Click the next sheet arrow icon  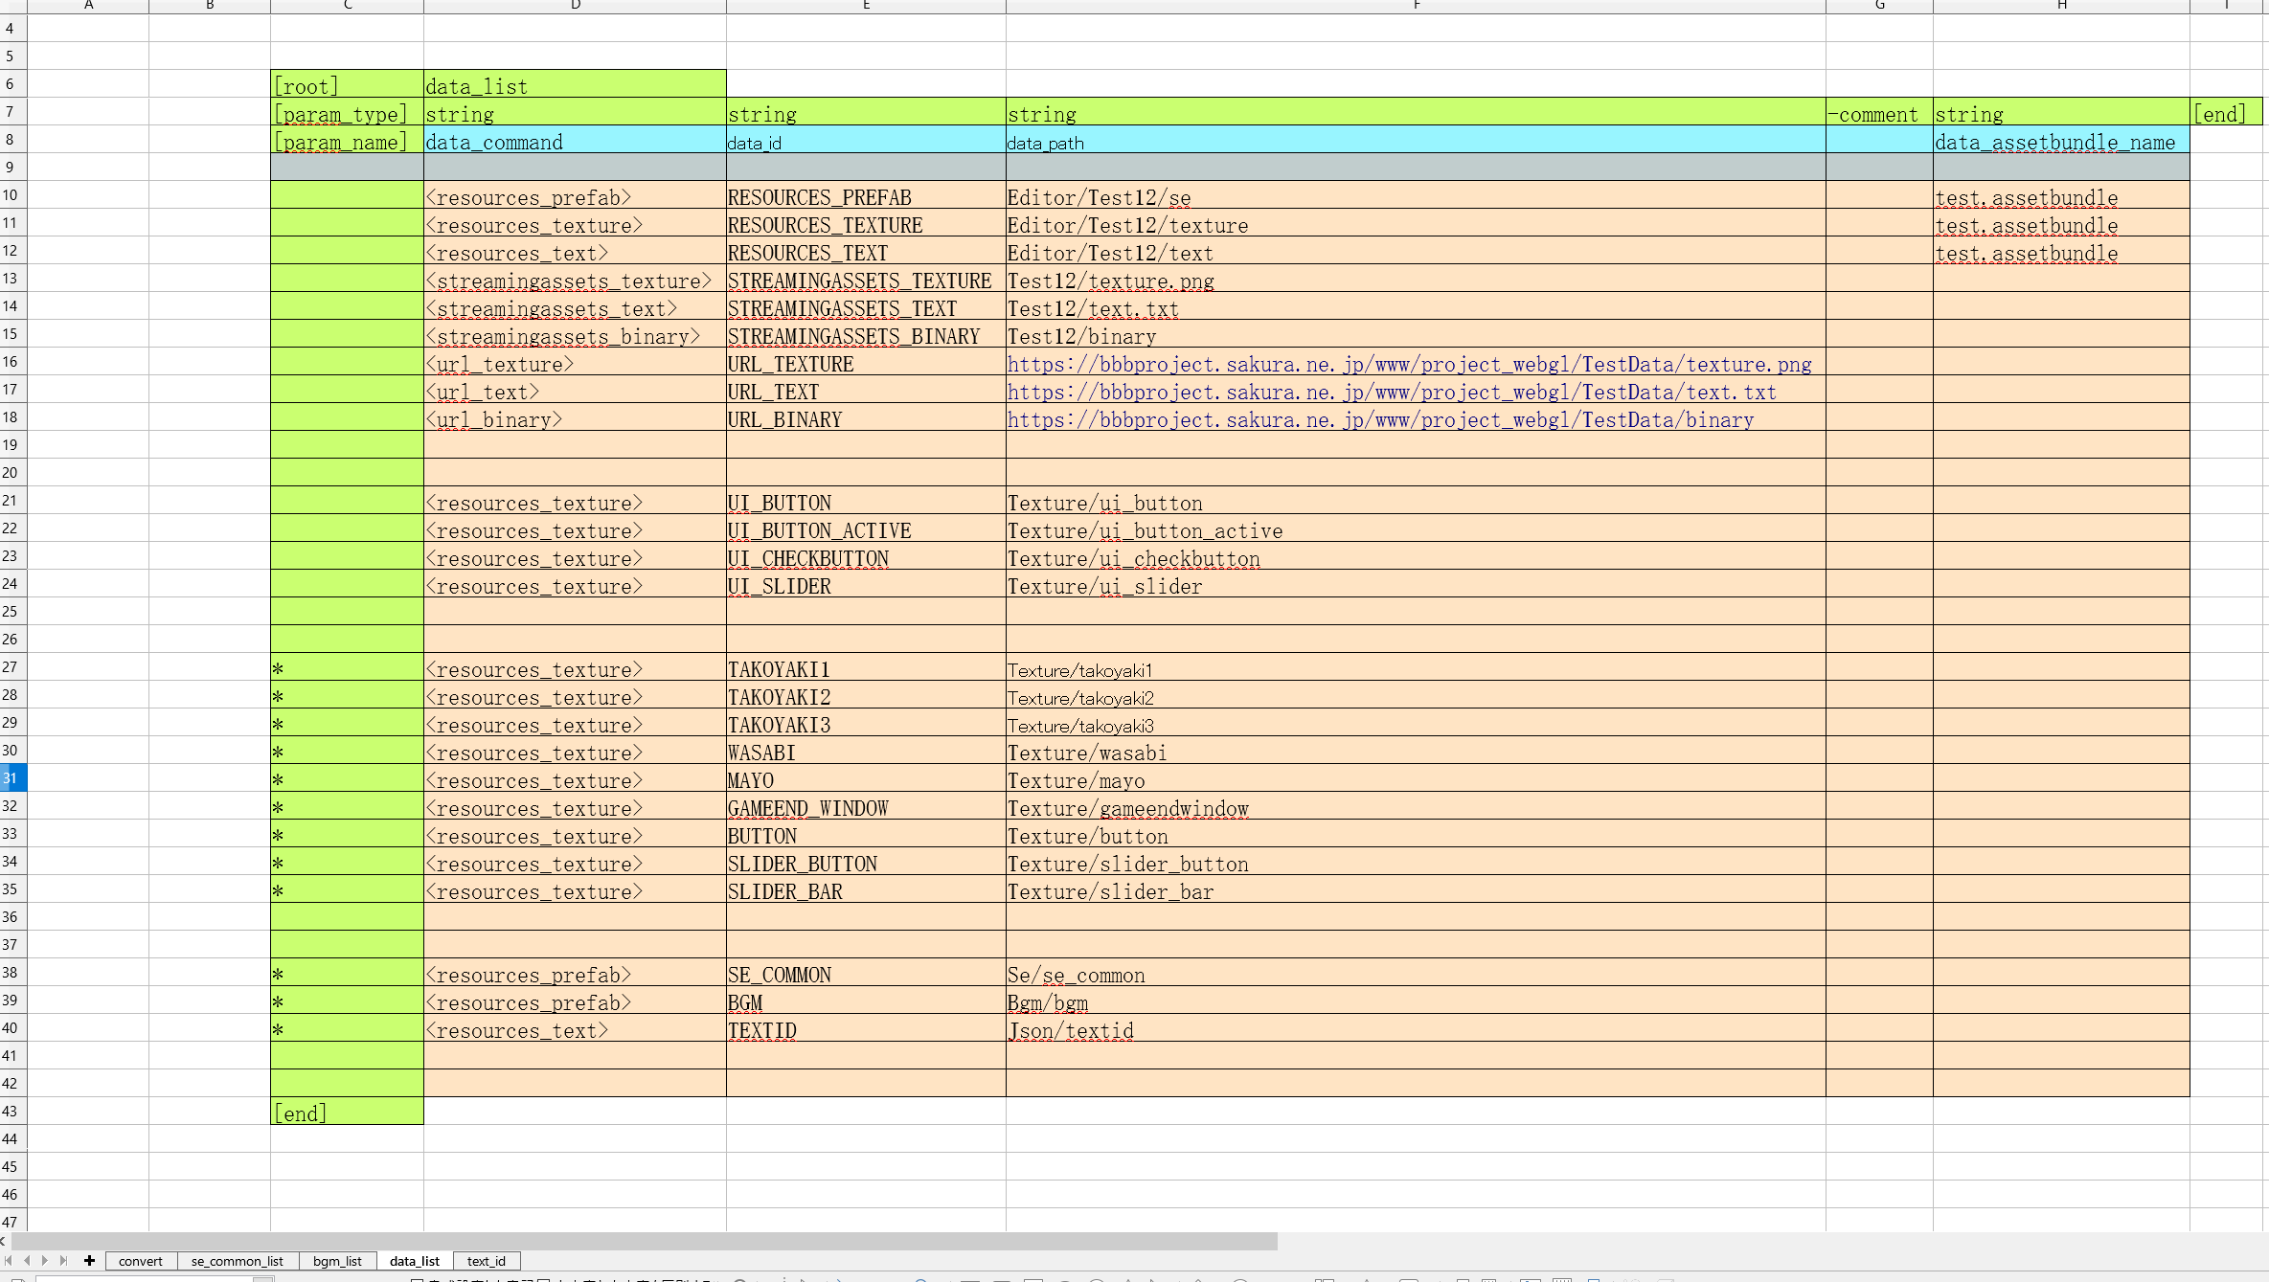[45, 1261]
